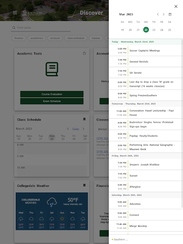Go to next week in calendar panel
This screenshot has width=183, height=244.
pyautogui.click(x=163, y=14)
